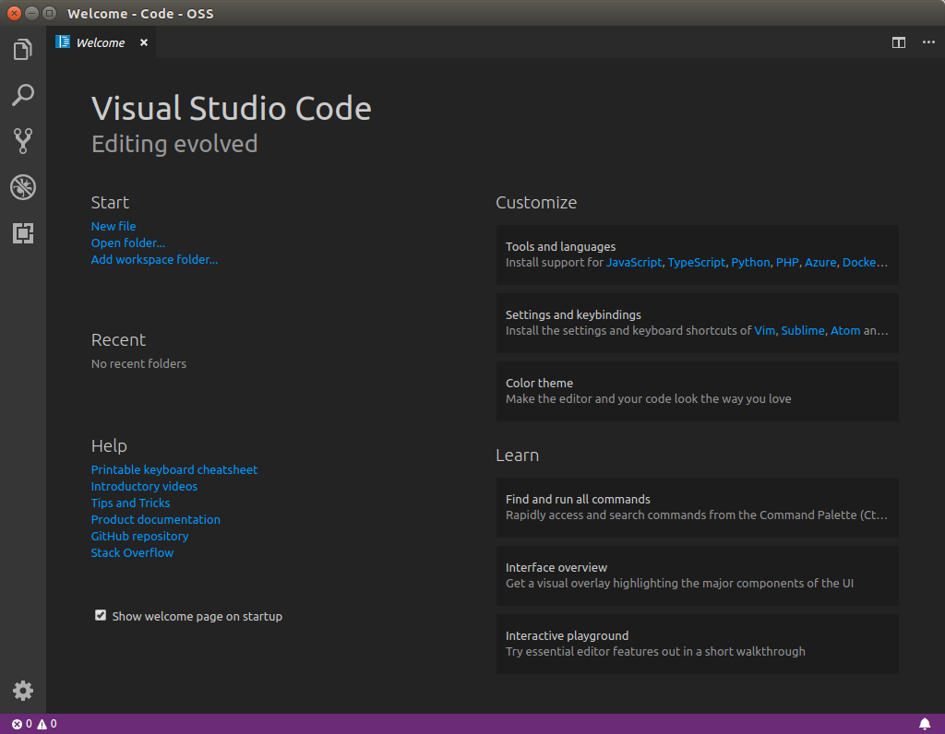Open the Interactive playground card
The width and height of the screenshot is (945, 734).
pyautogui.click(x=698, y=644)
